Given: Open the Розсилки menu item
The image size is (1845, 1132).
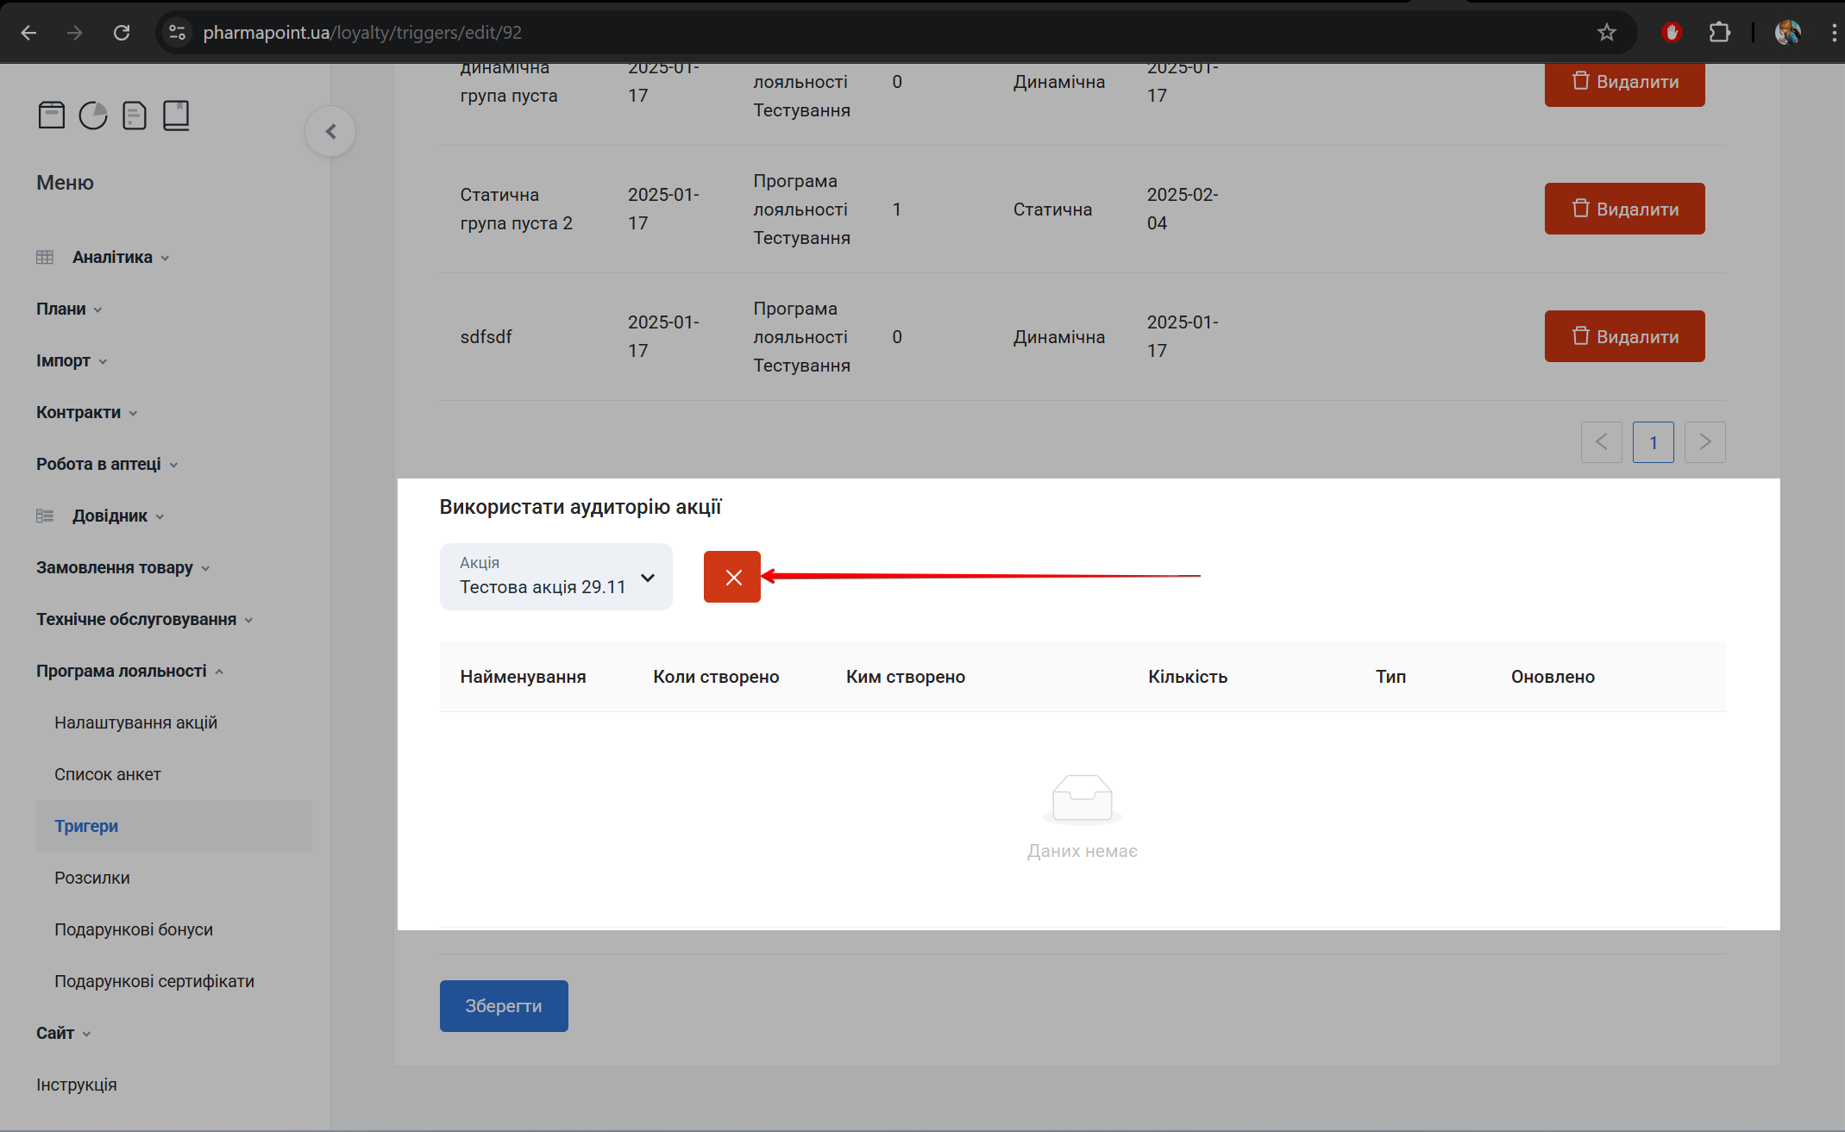Looking at the screenshot, I should pos(92,878).
